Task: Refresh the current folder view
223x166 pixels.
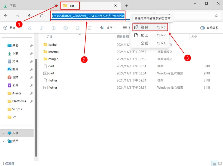Action: (42, 16)
